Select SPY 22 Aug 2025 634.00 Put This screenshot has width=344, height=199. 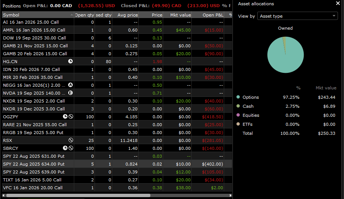34,164
